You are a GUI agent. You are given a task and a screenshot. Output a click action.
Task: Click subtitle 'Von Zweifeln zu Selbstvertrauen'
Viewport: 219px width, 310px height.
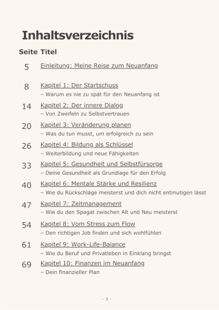[x=85, y=114]
